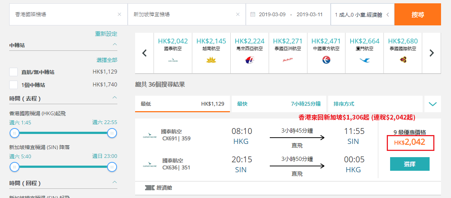This screenshot has width=451, height=198.
Task: Select the Thai Airways HK$2,680 card
Action: coord(403,53)
